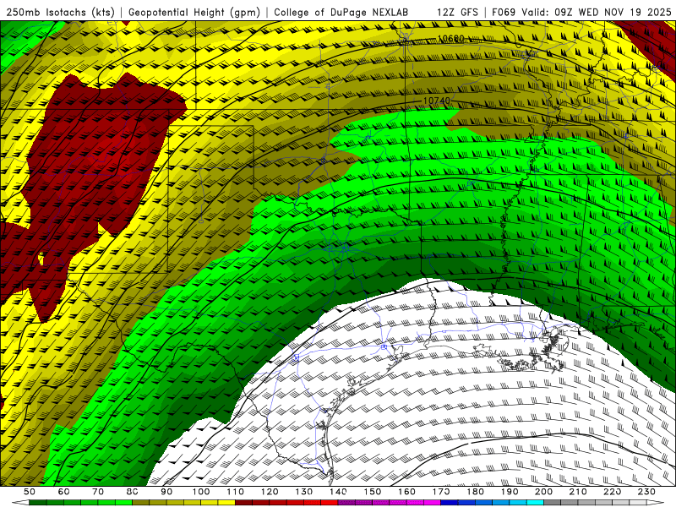Click the 60 value on the color scale
Image resolution: width=676 pixels, height=507 pixels.
[x=64, y=492]
